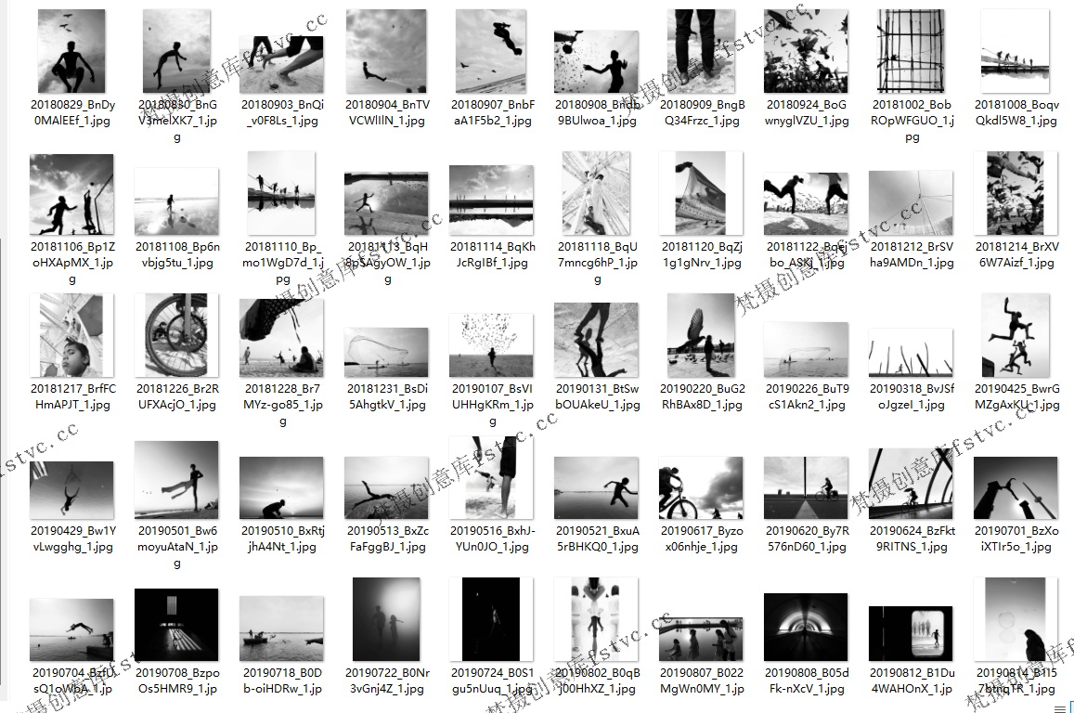Select the 20181114_BqKh horizon reflection thumbnail
1074x713 pixels.
(x=491, y=200)
